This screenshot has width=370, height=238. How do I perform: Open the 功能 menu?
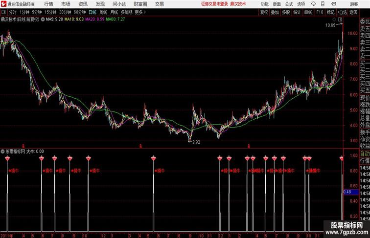coord(264,4)
